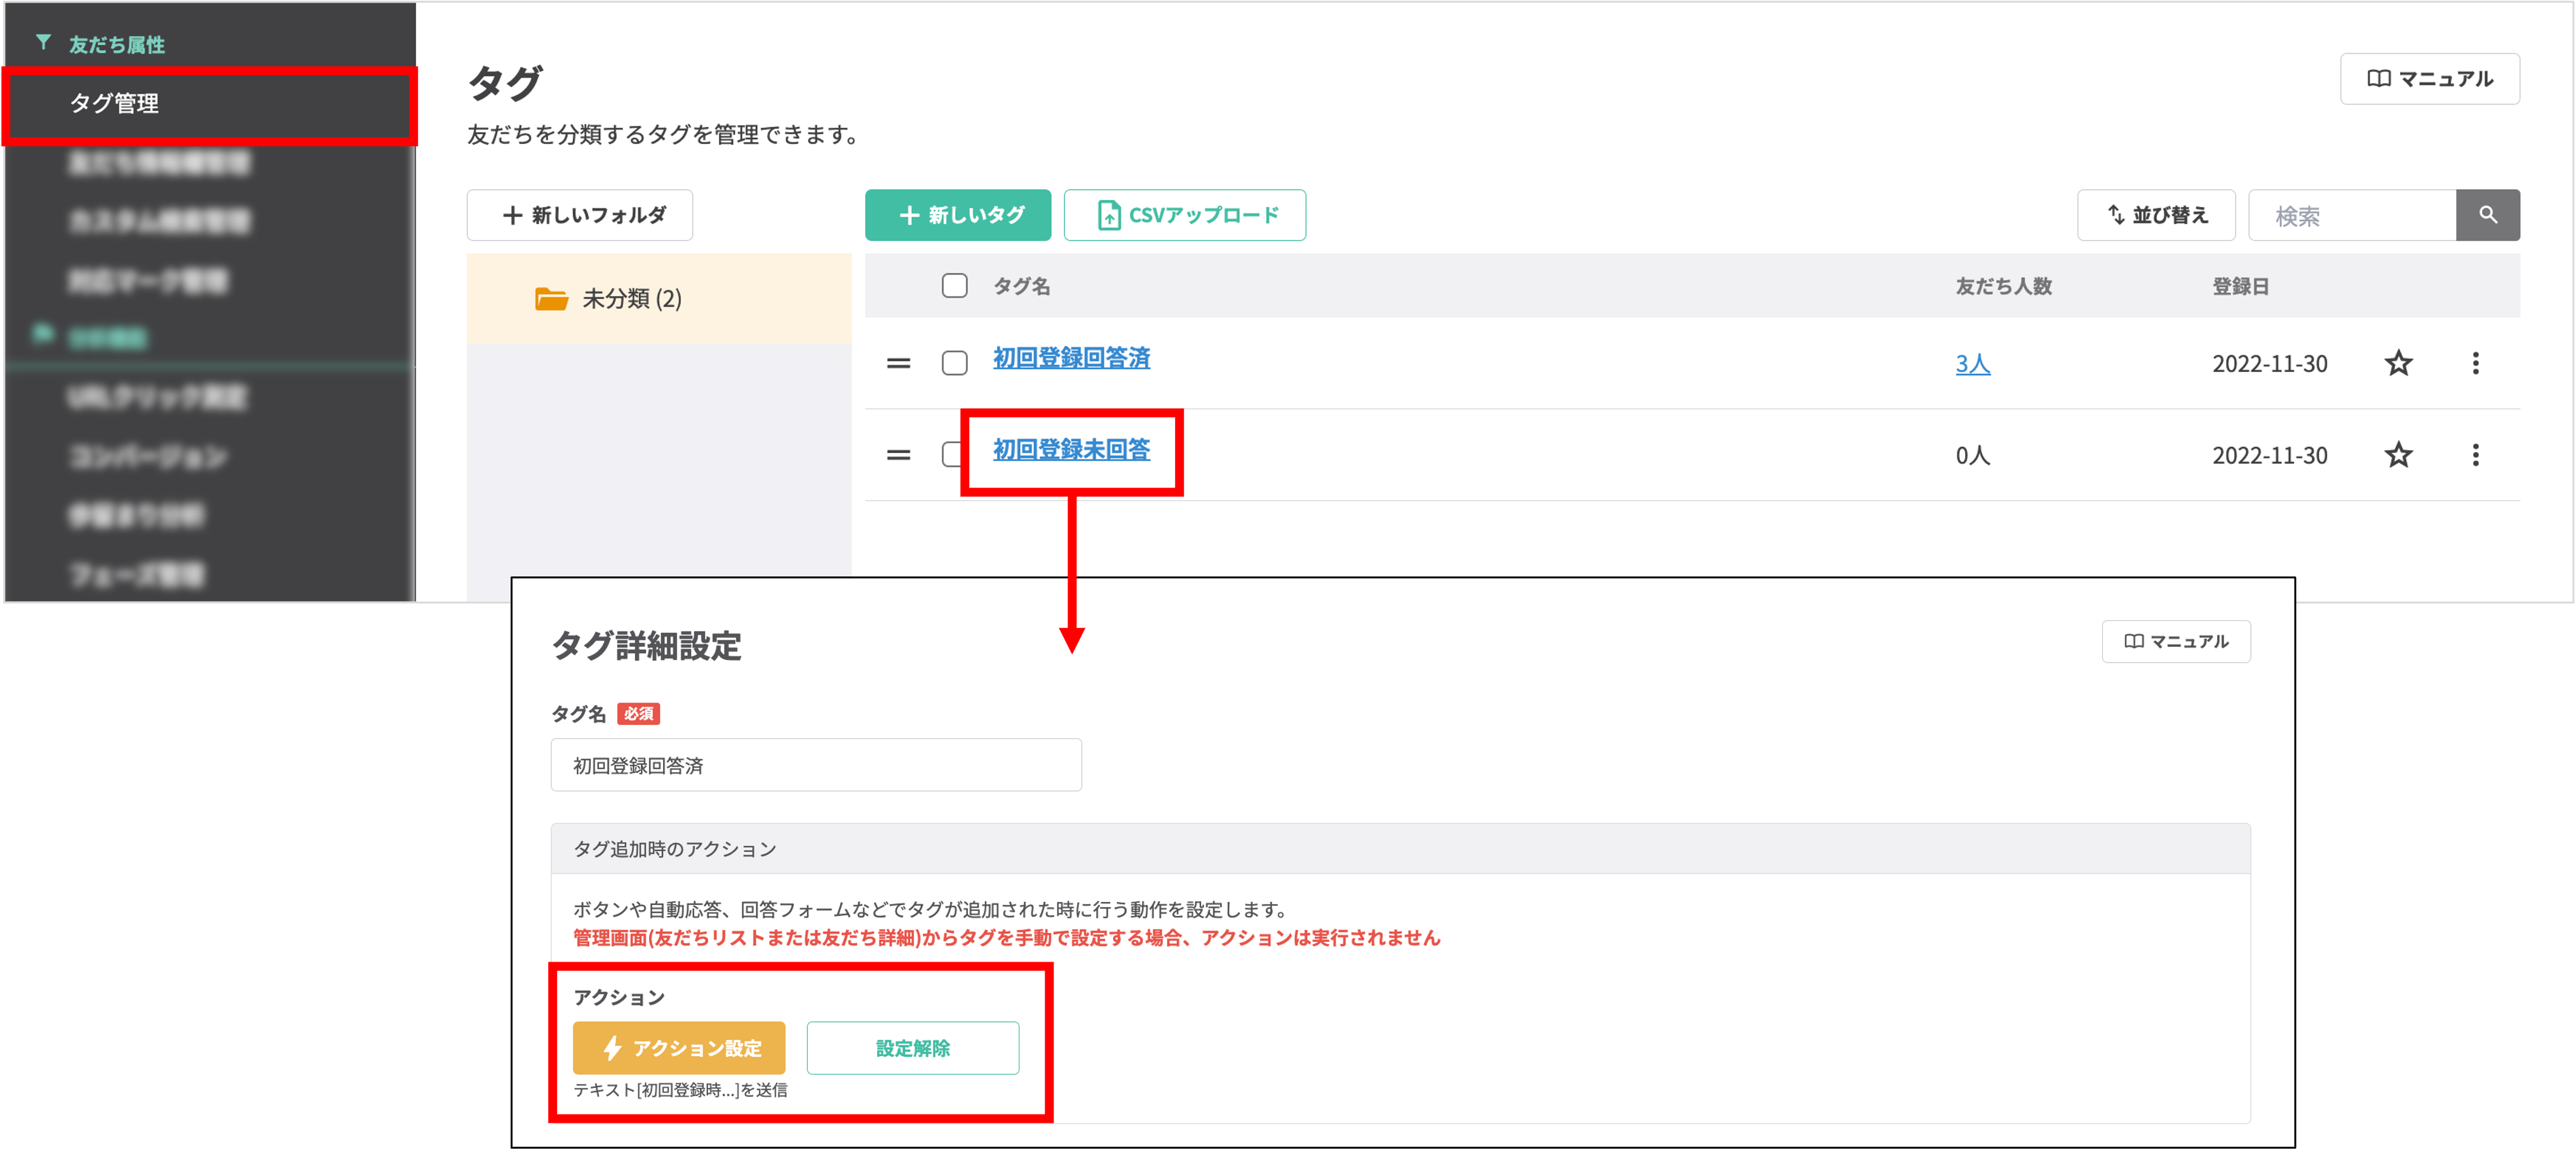Open three-dot menu for 初回登録回答済 row
This screenshot has width=2576, height=1152.
[2475, 362]
